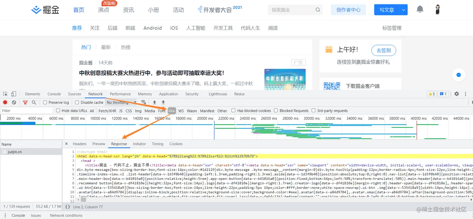
Task: Click the document icon beside juejin.cn row
Action: 4,152
